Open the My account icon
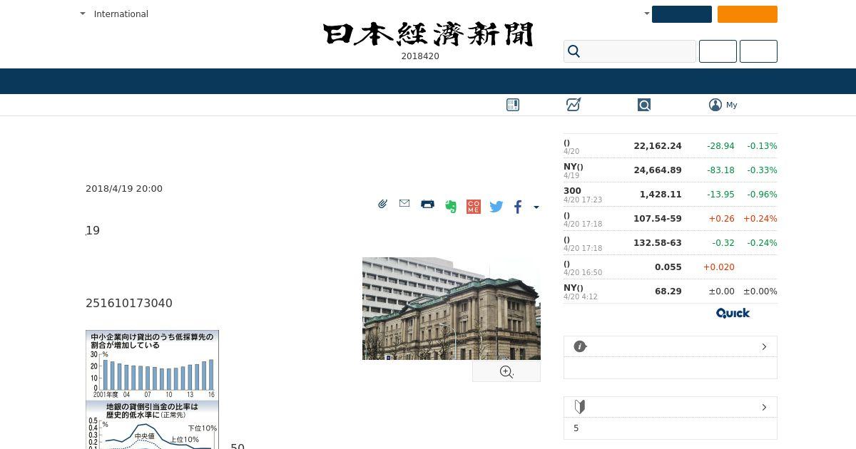Viewport: 856px width, 449px height. coord(715,105)
